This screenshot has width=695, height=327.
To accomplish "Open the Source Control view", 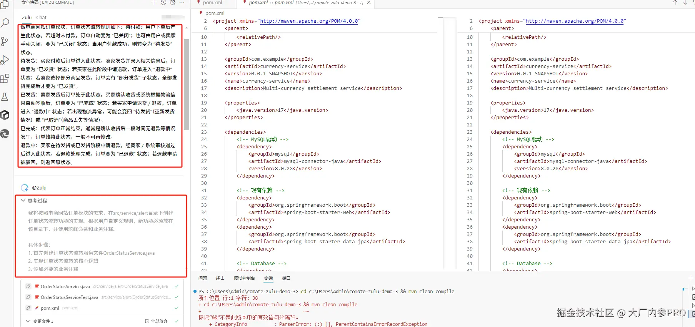I will coord(5,41).
